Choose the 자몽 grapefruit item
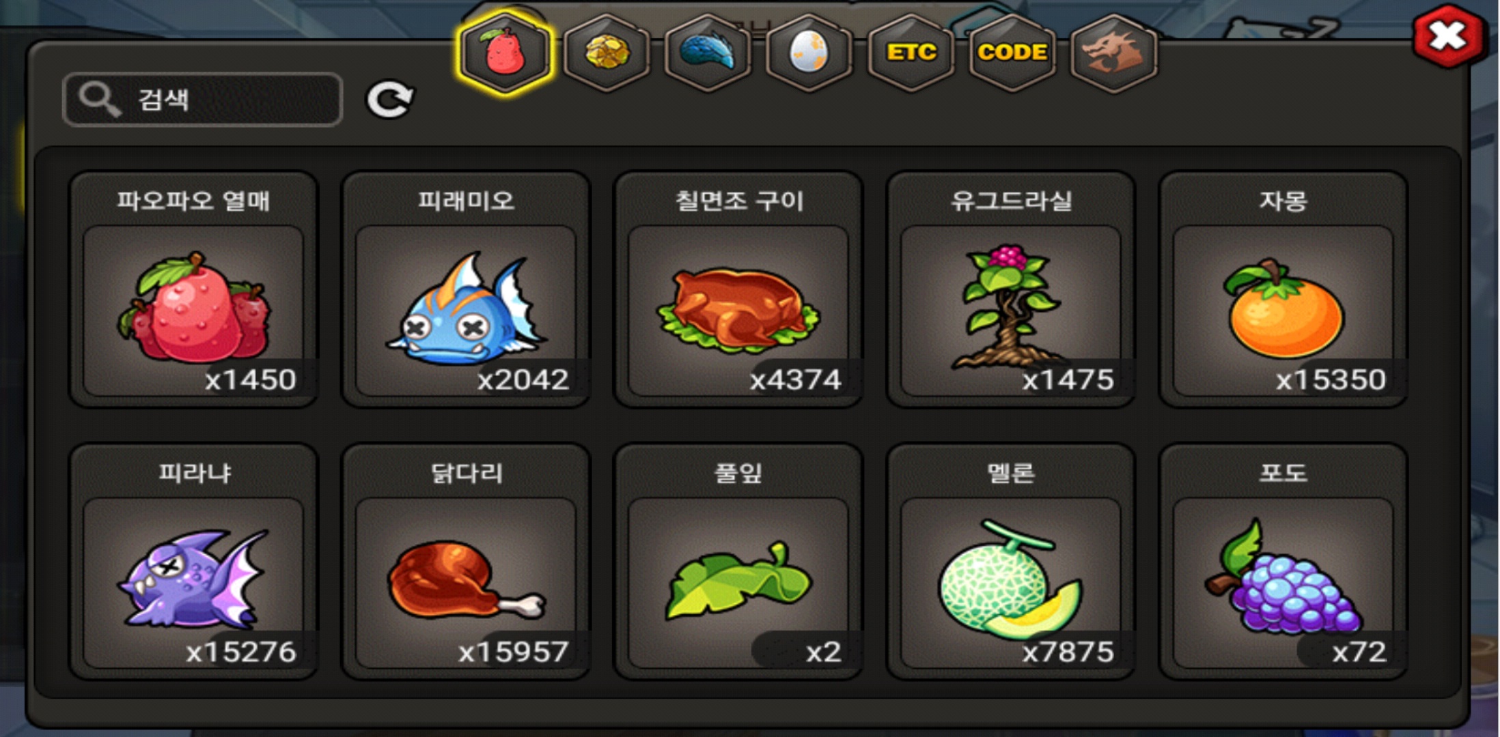Screen dimensions: 1500x737 [x=1283, y=289]
